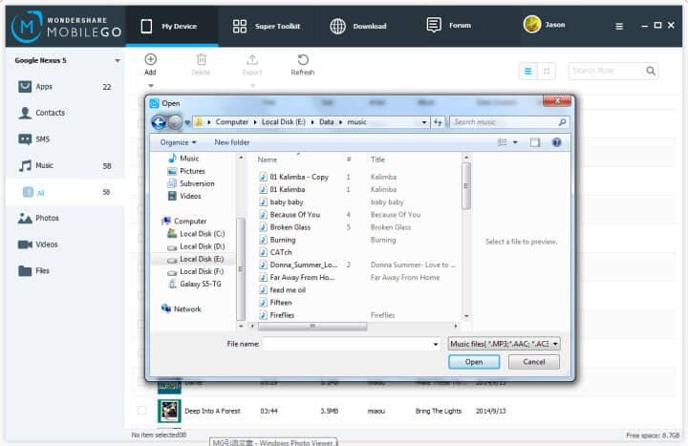
Task: Open SMS in the sidebar
Action: 65,139
